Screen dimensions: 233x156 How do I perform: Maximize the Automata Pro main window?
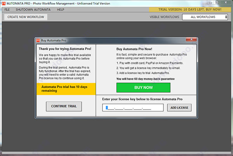217,3
